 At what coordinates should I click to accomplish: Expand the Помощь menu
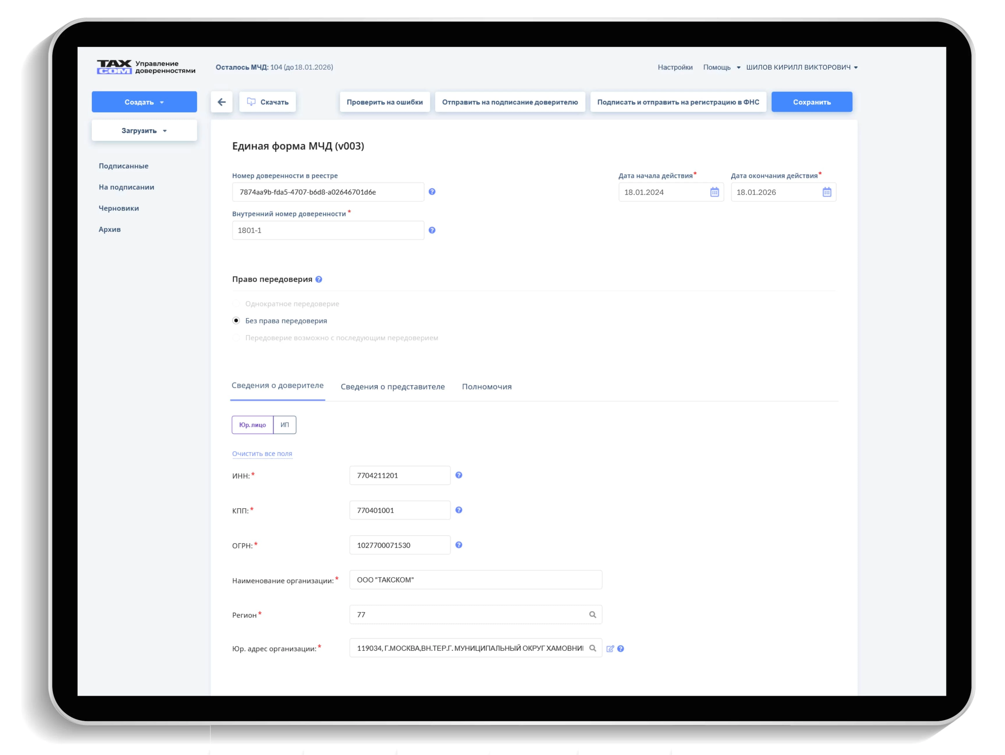(x=721, y=67)
